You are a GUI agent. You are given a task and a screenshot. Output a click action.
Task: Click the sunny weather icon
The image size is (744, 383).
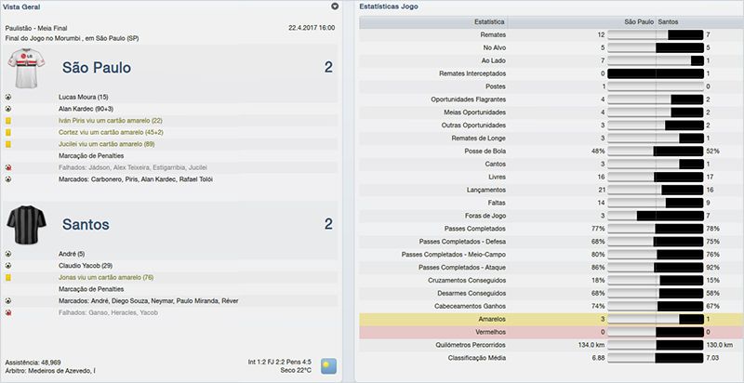(x=328, y=364)
